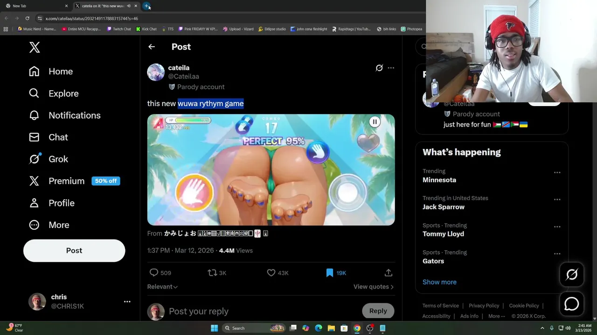Reload the page using refresh icon

coord(28,19)
